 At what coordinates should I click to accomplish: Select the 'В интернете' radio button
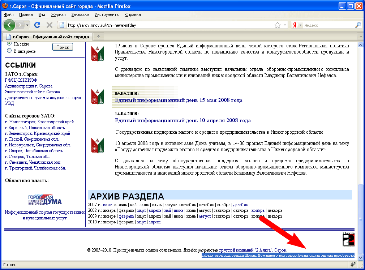[x=9, y=51]
